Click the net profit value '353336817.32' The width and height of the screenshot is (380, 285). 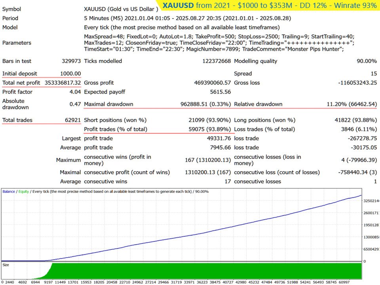(x=63, y=83)
